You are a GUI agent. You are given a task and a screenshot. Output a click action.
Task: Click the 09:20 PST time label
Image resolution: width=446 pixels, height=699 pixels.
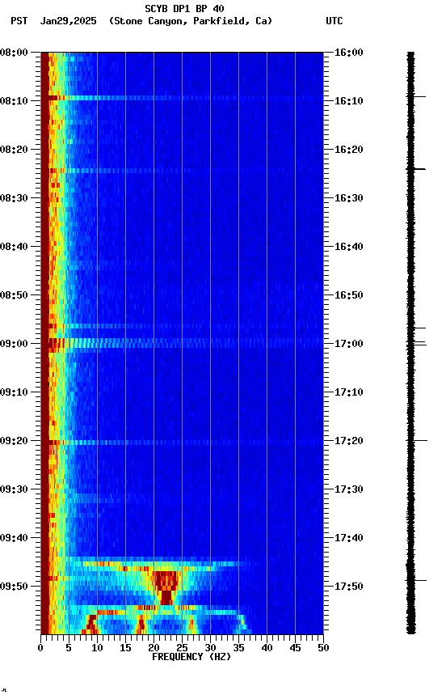[14, 441]
